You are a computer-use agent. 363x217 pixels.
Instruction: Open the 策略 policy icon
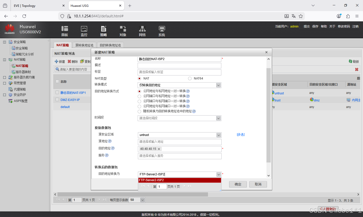(x=103, y=29)
